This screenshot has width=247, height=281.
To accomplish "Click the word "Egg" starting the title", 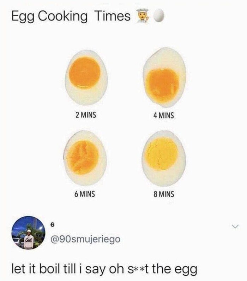I will click(x=23, y=17).
